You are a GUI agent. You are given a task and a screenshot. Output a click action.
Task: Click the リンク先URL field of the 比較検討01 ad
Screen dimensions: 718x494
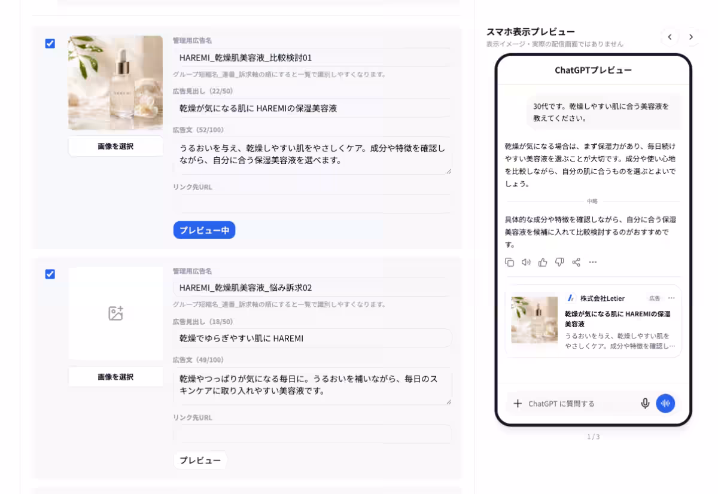(312, 204)
